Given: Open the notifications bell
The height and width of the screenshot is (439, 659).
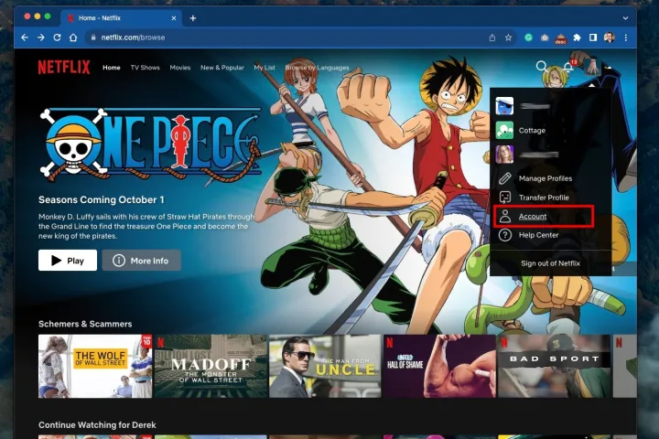Looking at the screenshot, I should (568, 67).
